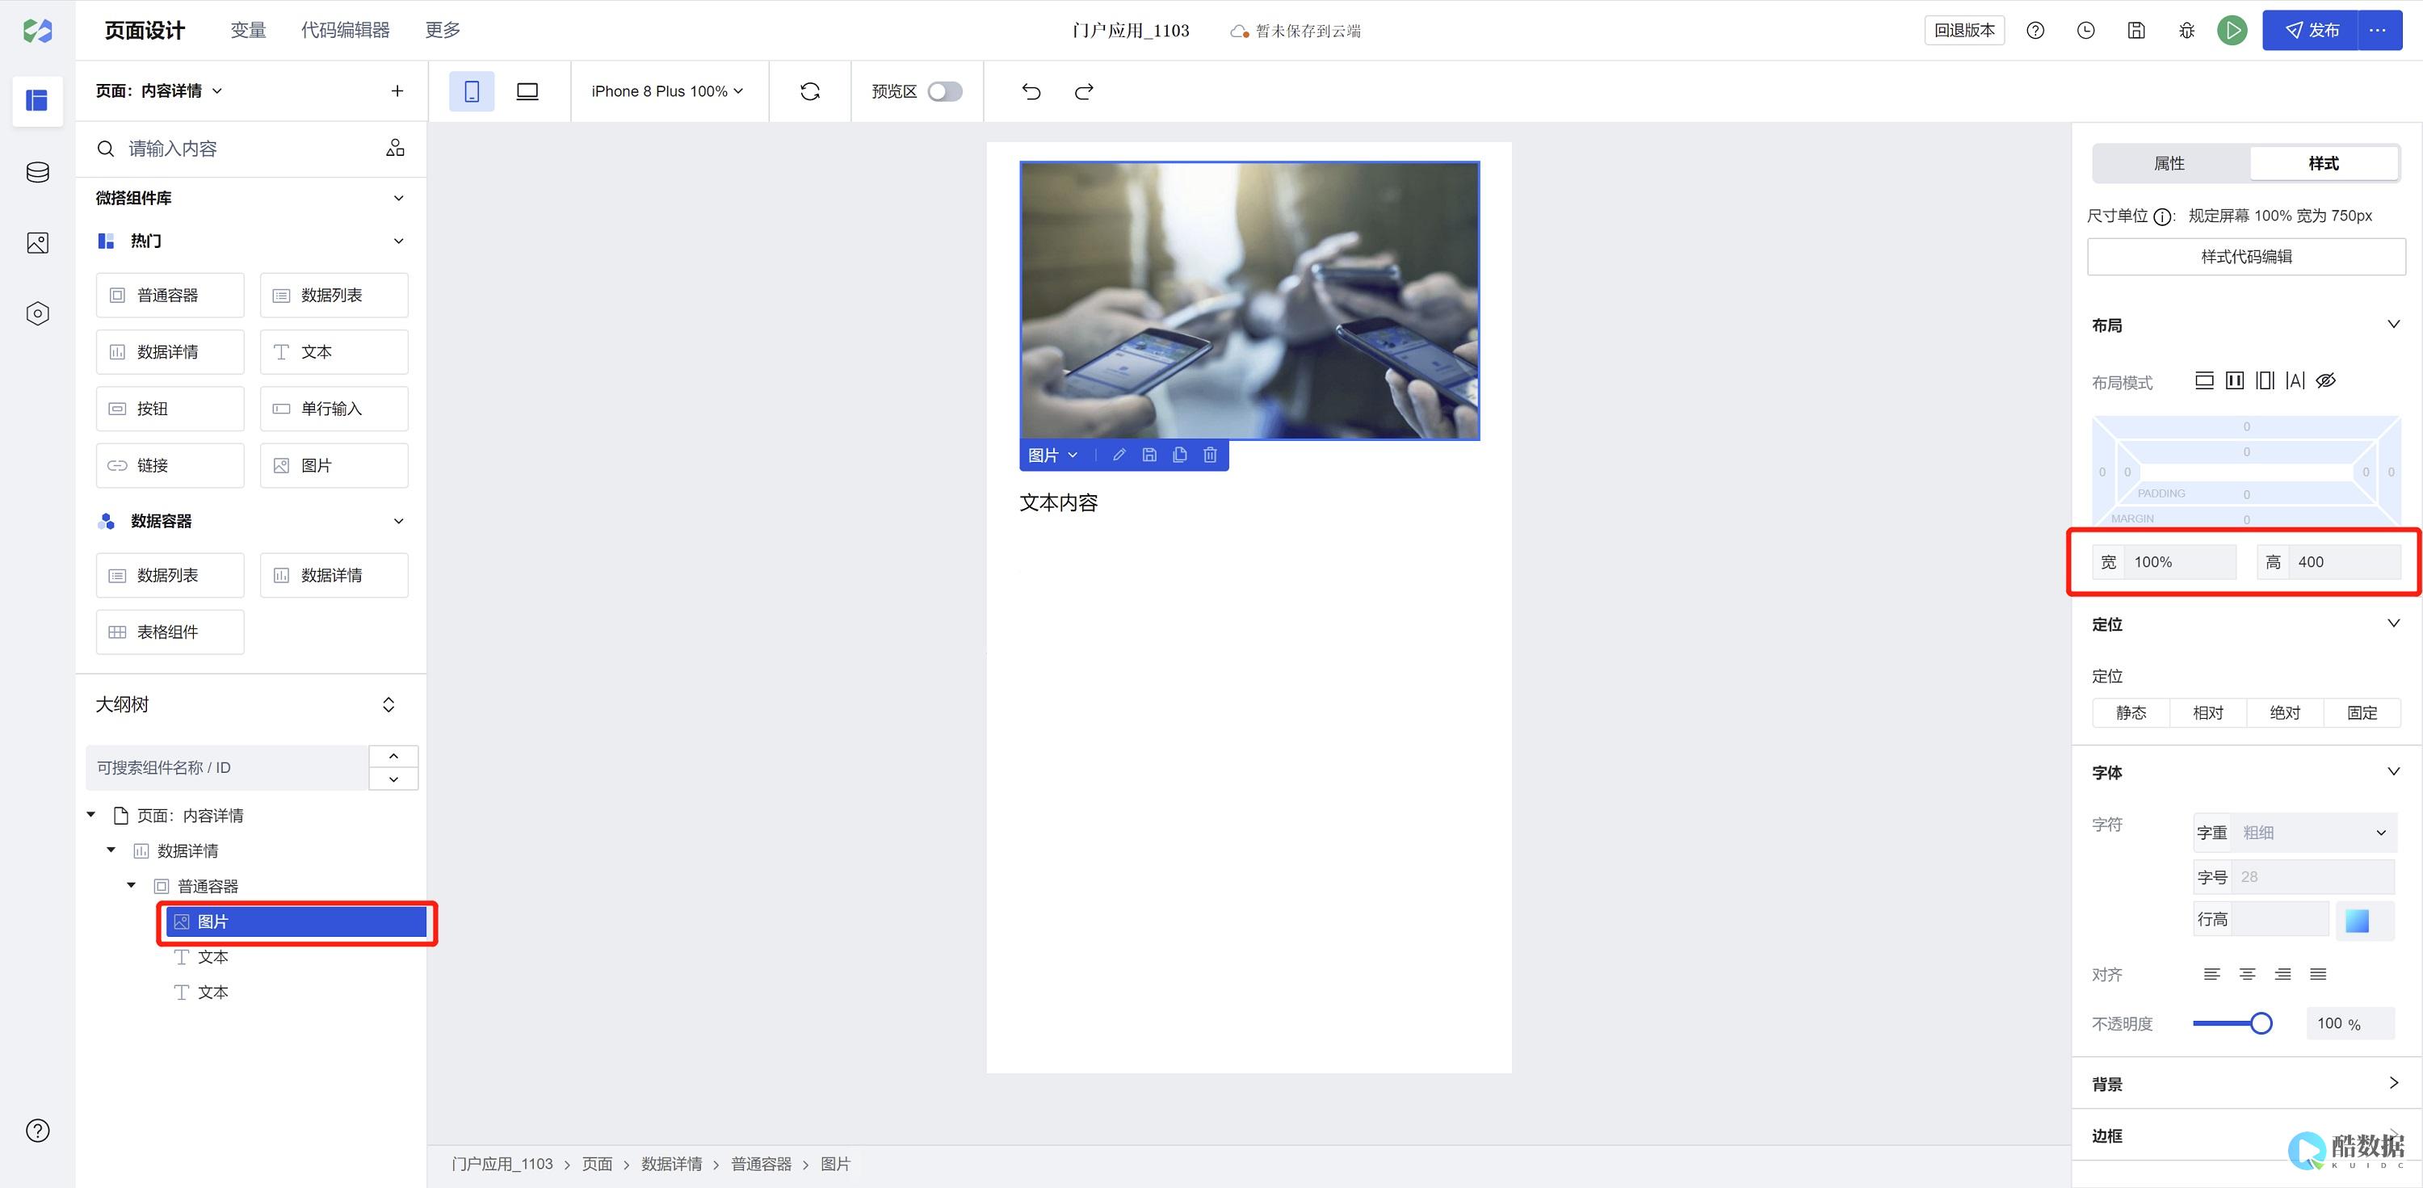The height and width of the screenshot is (1188, 2423).
Task: Collapse the 普通容器 tree node
Action: coord(132,885)
